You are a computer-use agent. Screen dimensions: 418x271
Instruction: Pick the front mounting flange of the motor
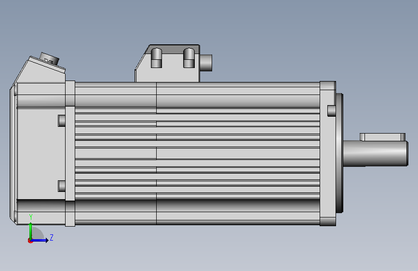(328, 153)
